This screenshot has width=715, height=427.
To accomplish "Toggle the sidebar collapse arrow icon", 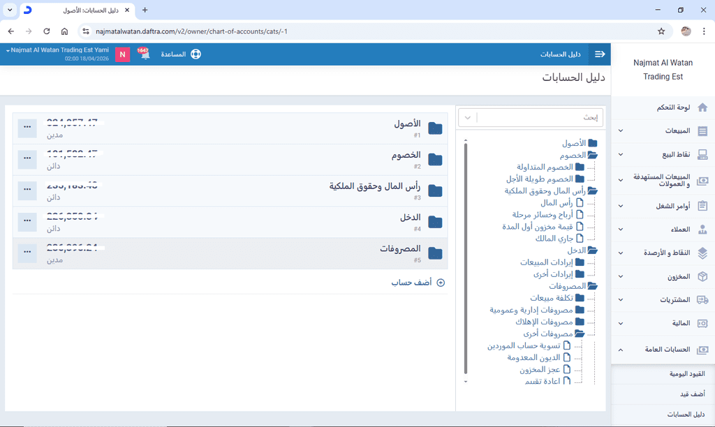I will tap(599, 54).
